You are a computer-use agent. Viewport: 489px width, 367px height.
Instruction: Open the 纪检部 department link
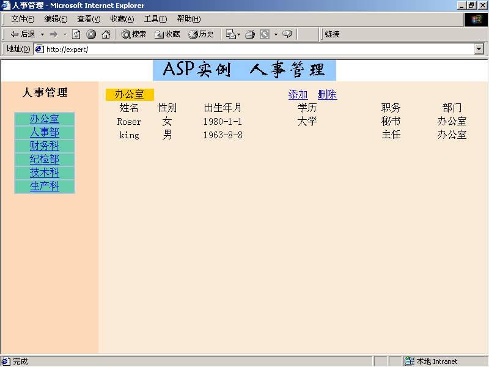[45, 159]
